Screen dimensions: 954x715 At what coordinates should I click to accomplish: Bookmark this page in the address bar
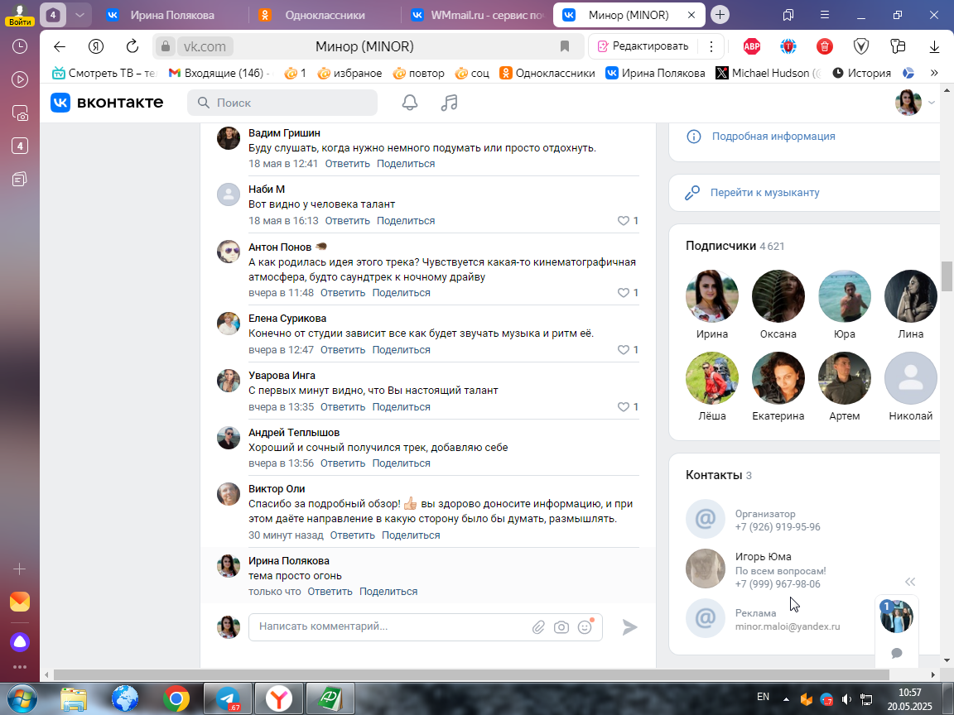click(564, 46)
